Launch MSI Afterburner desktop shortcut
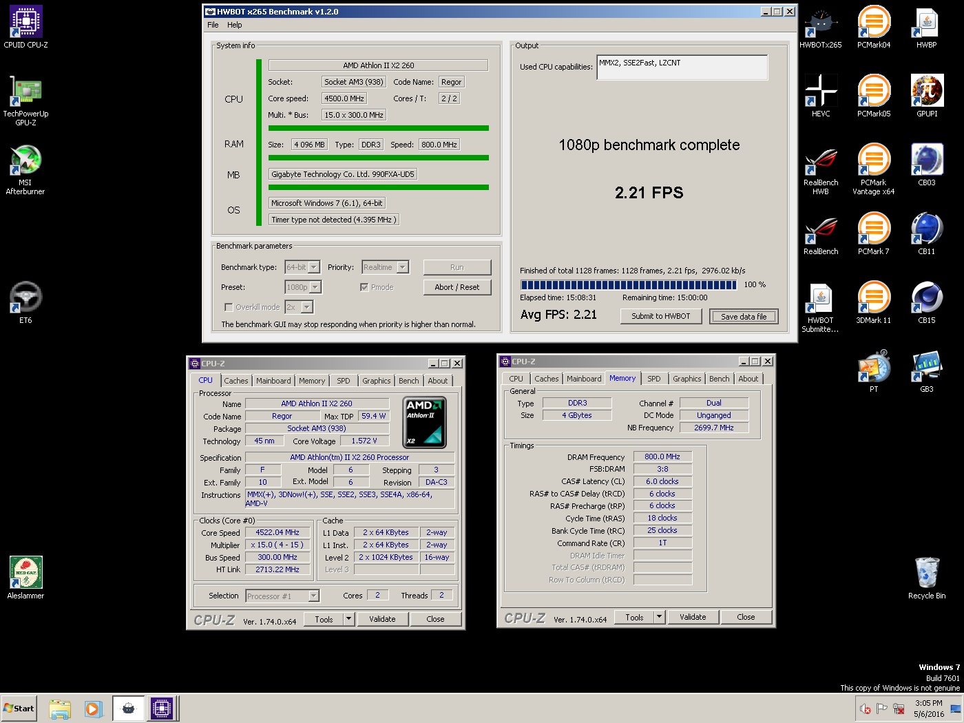The height and width of the screenshot is (723, 964). point(26,169)
